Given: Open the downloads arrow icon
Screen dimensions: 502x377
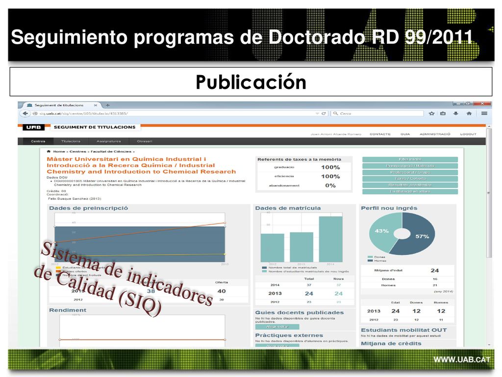Looking at the screenshot, I should [x=456, y=113].
